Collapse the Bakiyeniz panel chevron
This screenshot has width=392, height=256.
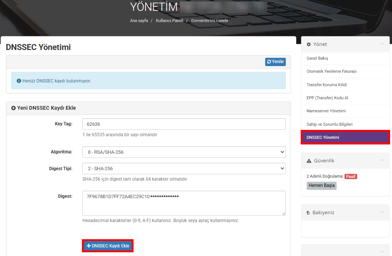pos(382,212)
